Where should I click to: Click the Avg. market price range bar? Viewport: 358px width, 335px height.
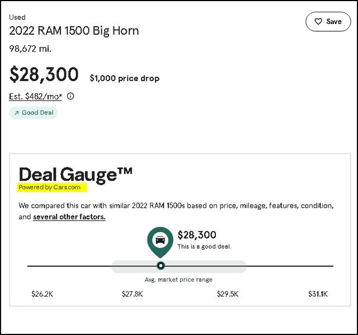pyautogui.click(x=179, y=266)
